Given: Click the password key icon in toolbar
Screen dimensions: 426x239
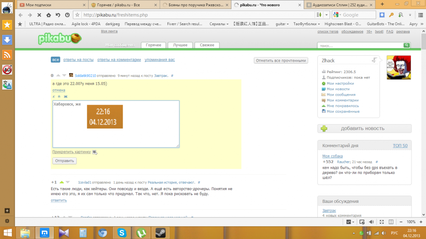Looking at the screenshot, I should tap(391, 15).
